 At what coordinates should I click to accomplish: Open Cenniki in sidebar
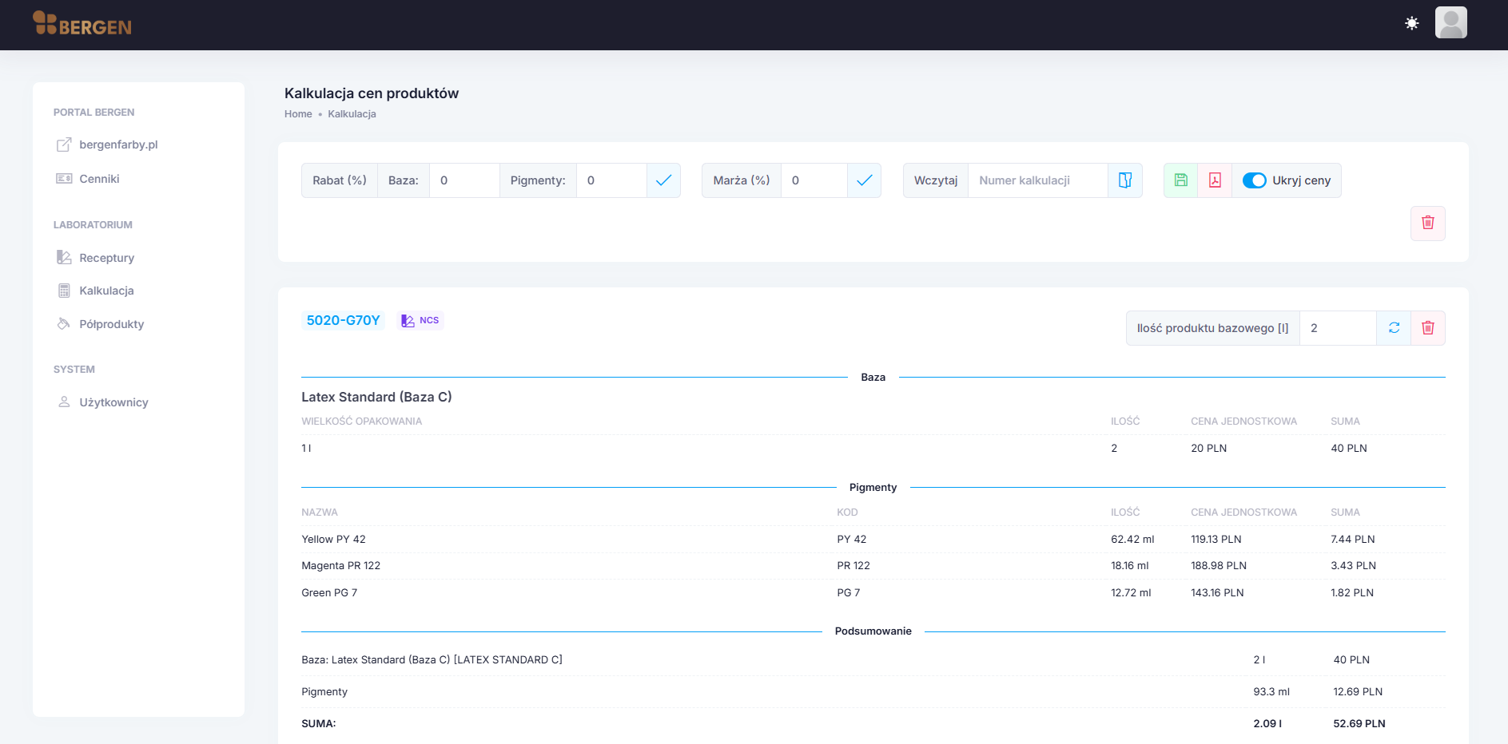coord(99,179)
